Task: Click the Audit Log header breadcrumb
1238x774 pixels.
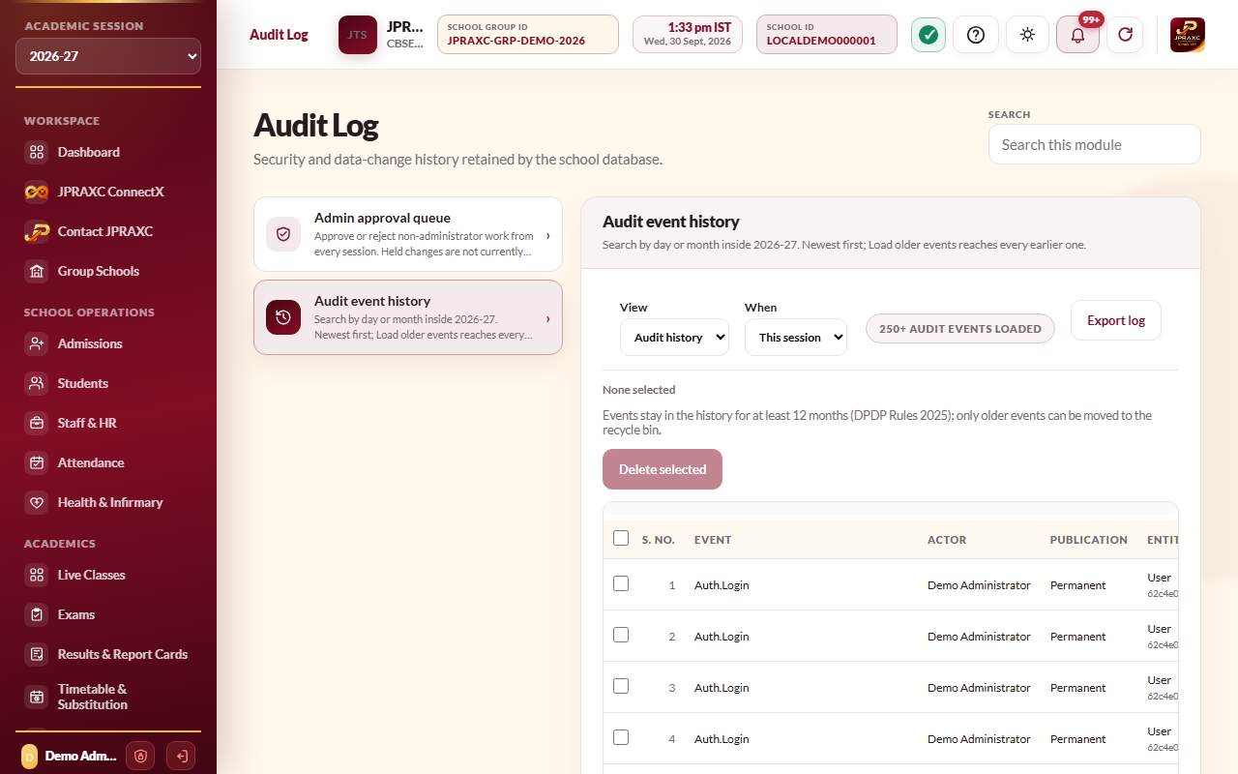Action: [279, 35]
